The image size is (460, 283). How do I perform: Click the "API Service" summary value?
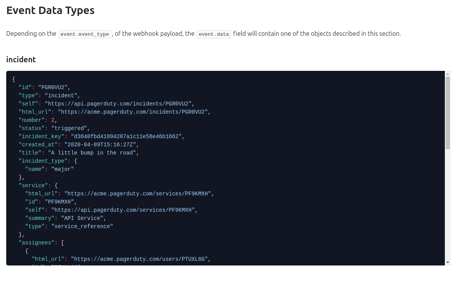82,218
